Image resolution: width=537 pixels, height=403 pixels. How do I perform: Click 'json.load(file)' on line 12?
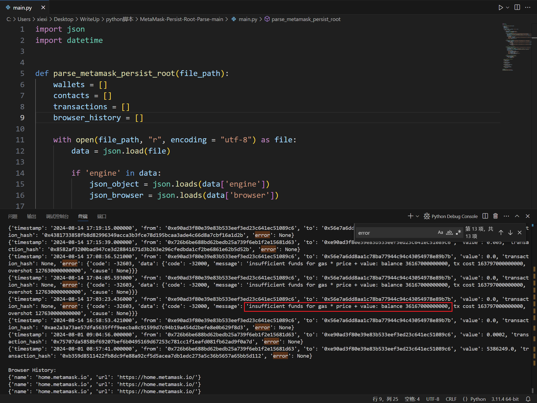point(137,151)
